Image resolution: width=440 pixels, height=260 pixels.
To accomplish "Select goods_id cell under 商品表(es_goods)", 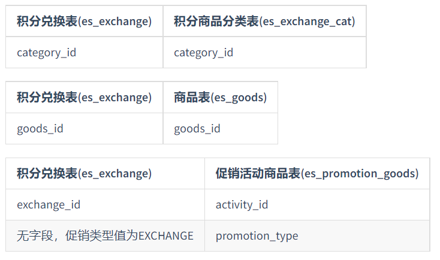I will tap(220, 129).
